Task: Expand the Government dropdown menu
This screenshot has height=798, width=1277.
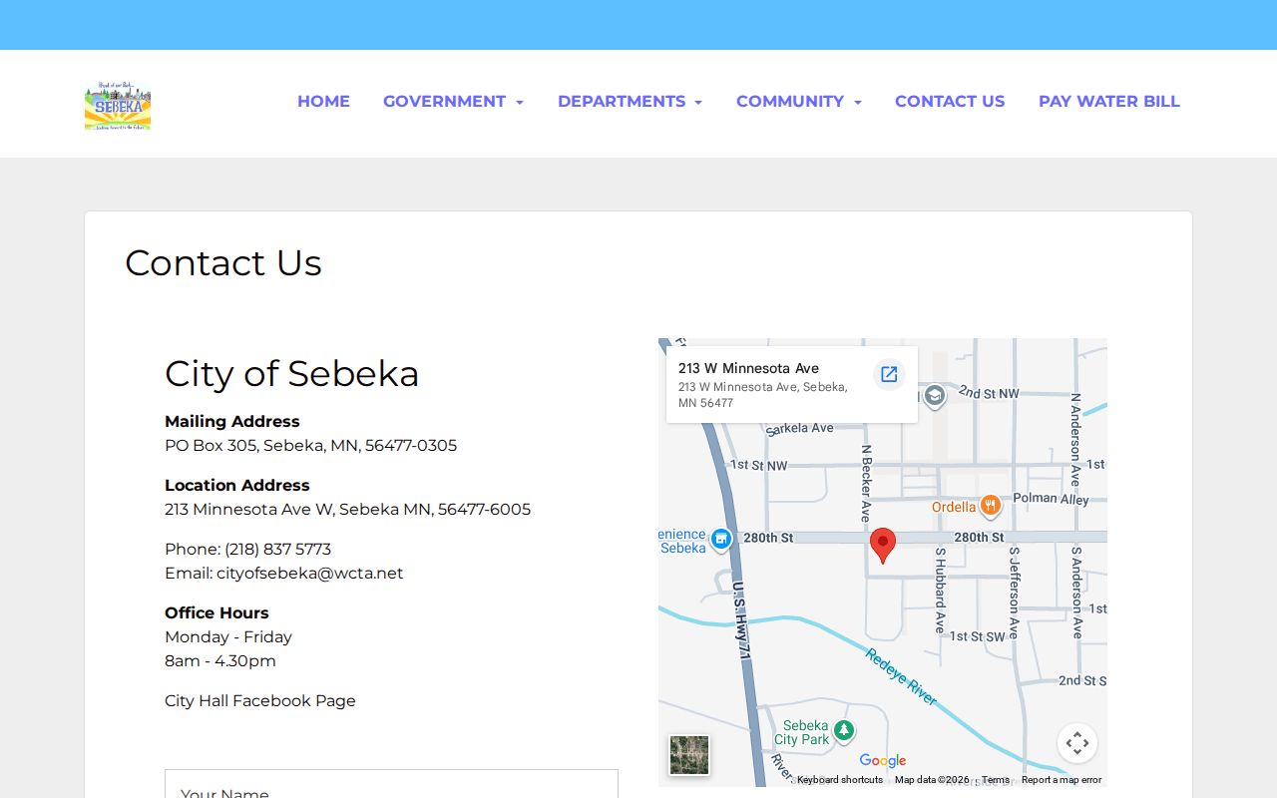Action: pos(453,102)
